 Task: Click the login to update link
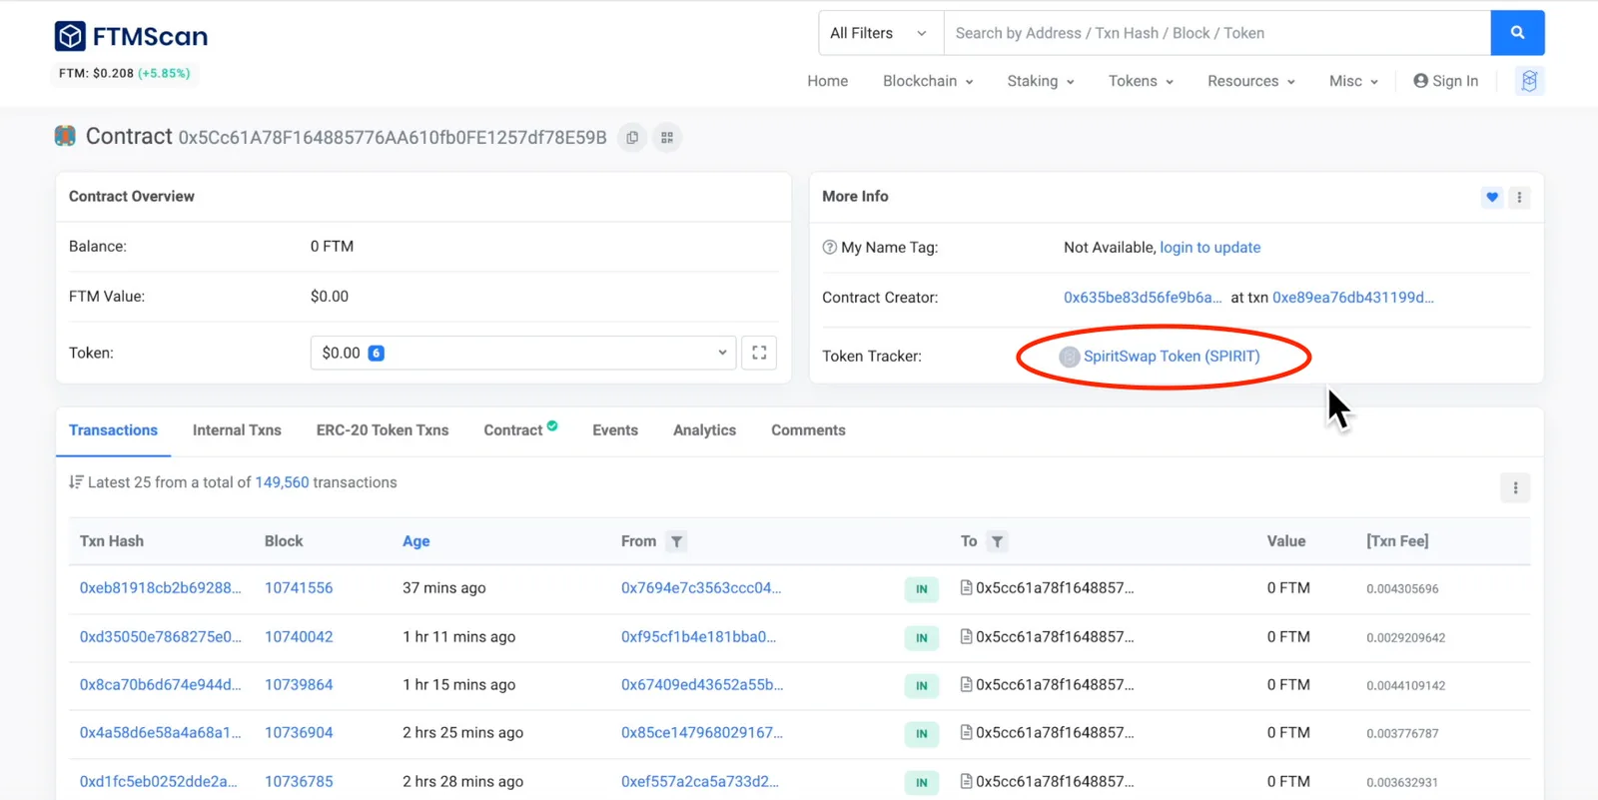(1209, 248)
